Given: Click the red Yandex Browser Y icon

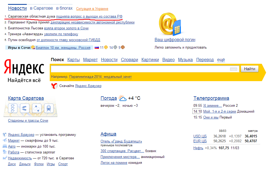Looking at the screenshot, I should pyautogui.click(x=54, y=86).
